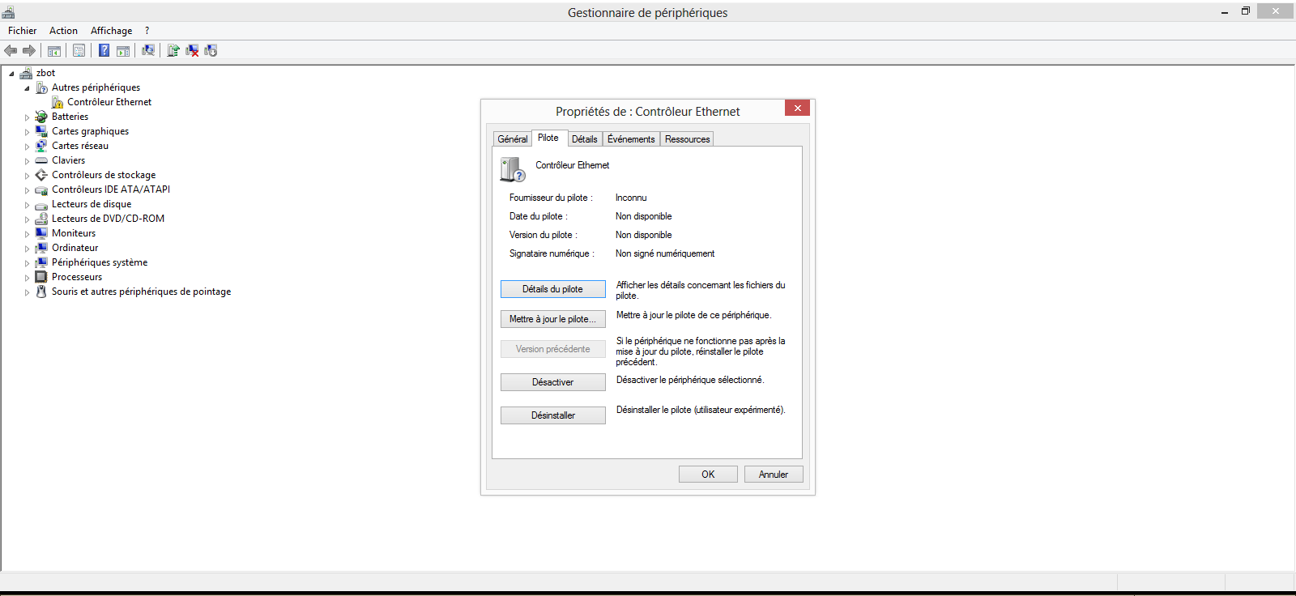Switch to the Événements tab

pos(631,139)
